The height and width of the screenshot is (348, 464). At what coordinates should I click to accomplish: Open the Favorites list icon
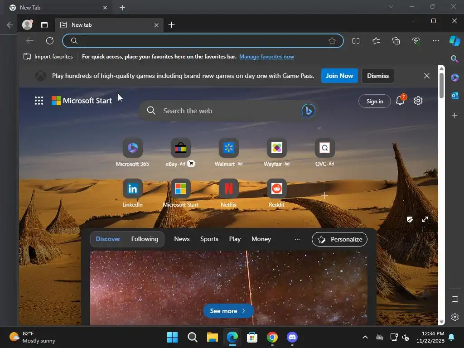click(x=376, y=41)
